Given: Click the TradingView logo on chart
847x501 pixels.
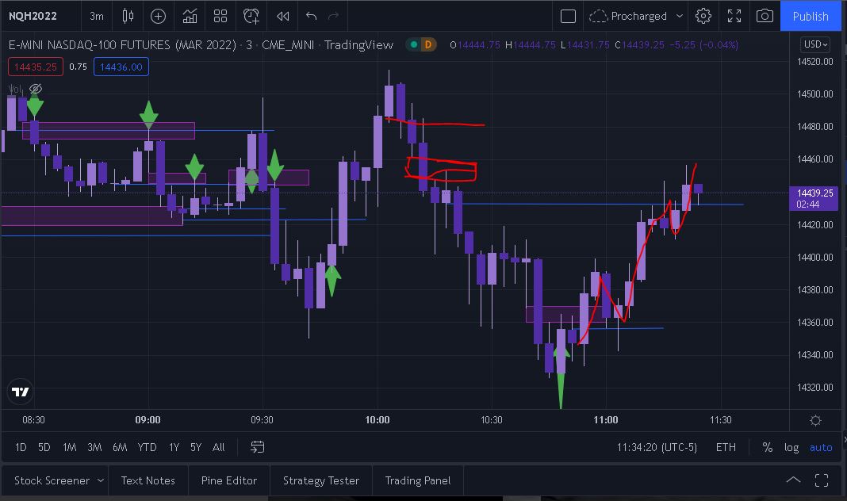Looking at the screenshot, I should [x=21, y=392].
